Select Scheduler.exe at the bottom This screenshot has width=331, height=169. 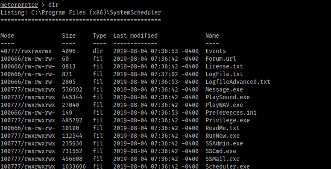228,166
